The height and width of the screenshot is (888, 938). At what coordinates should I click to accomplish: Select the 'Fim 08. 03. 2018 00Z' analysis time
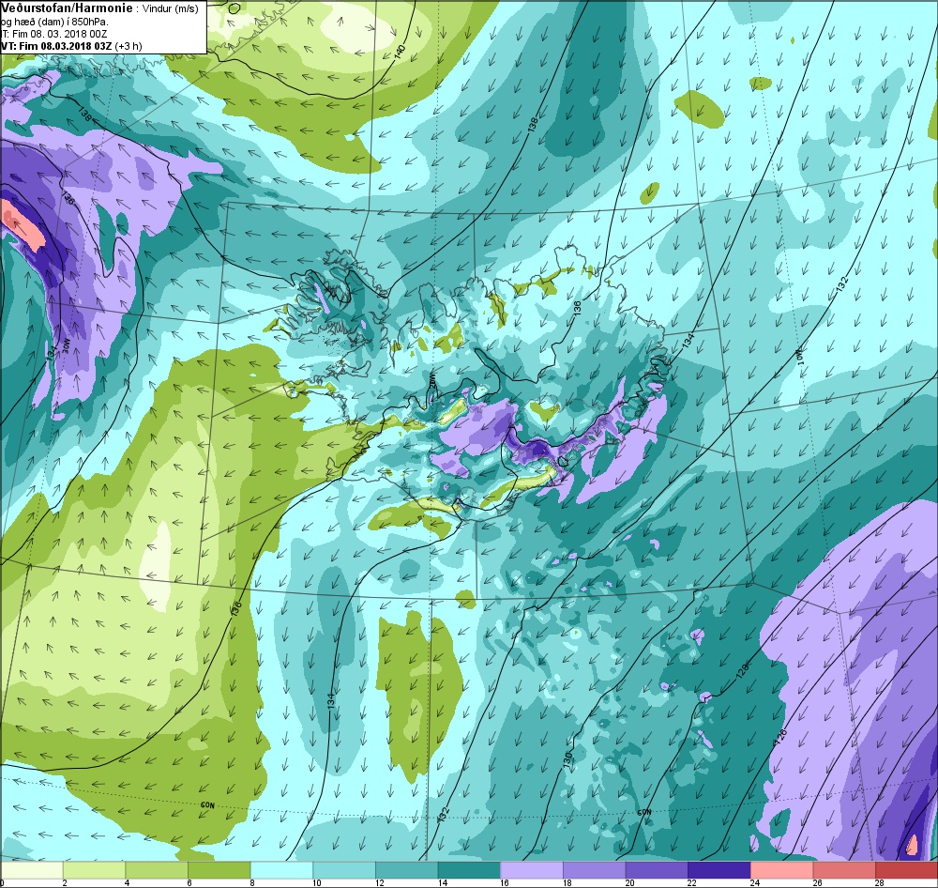click(62, 34)
